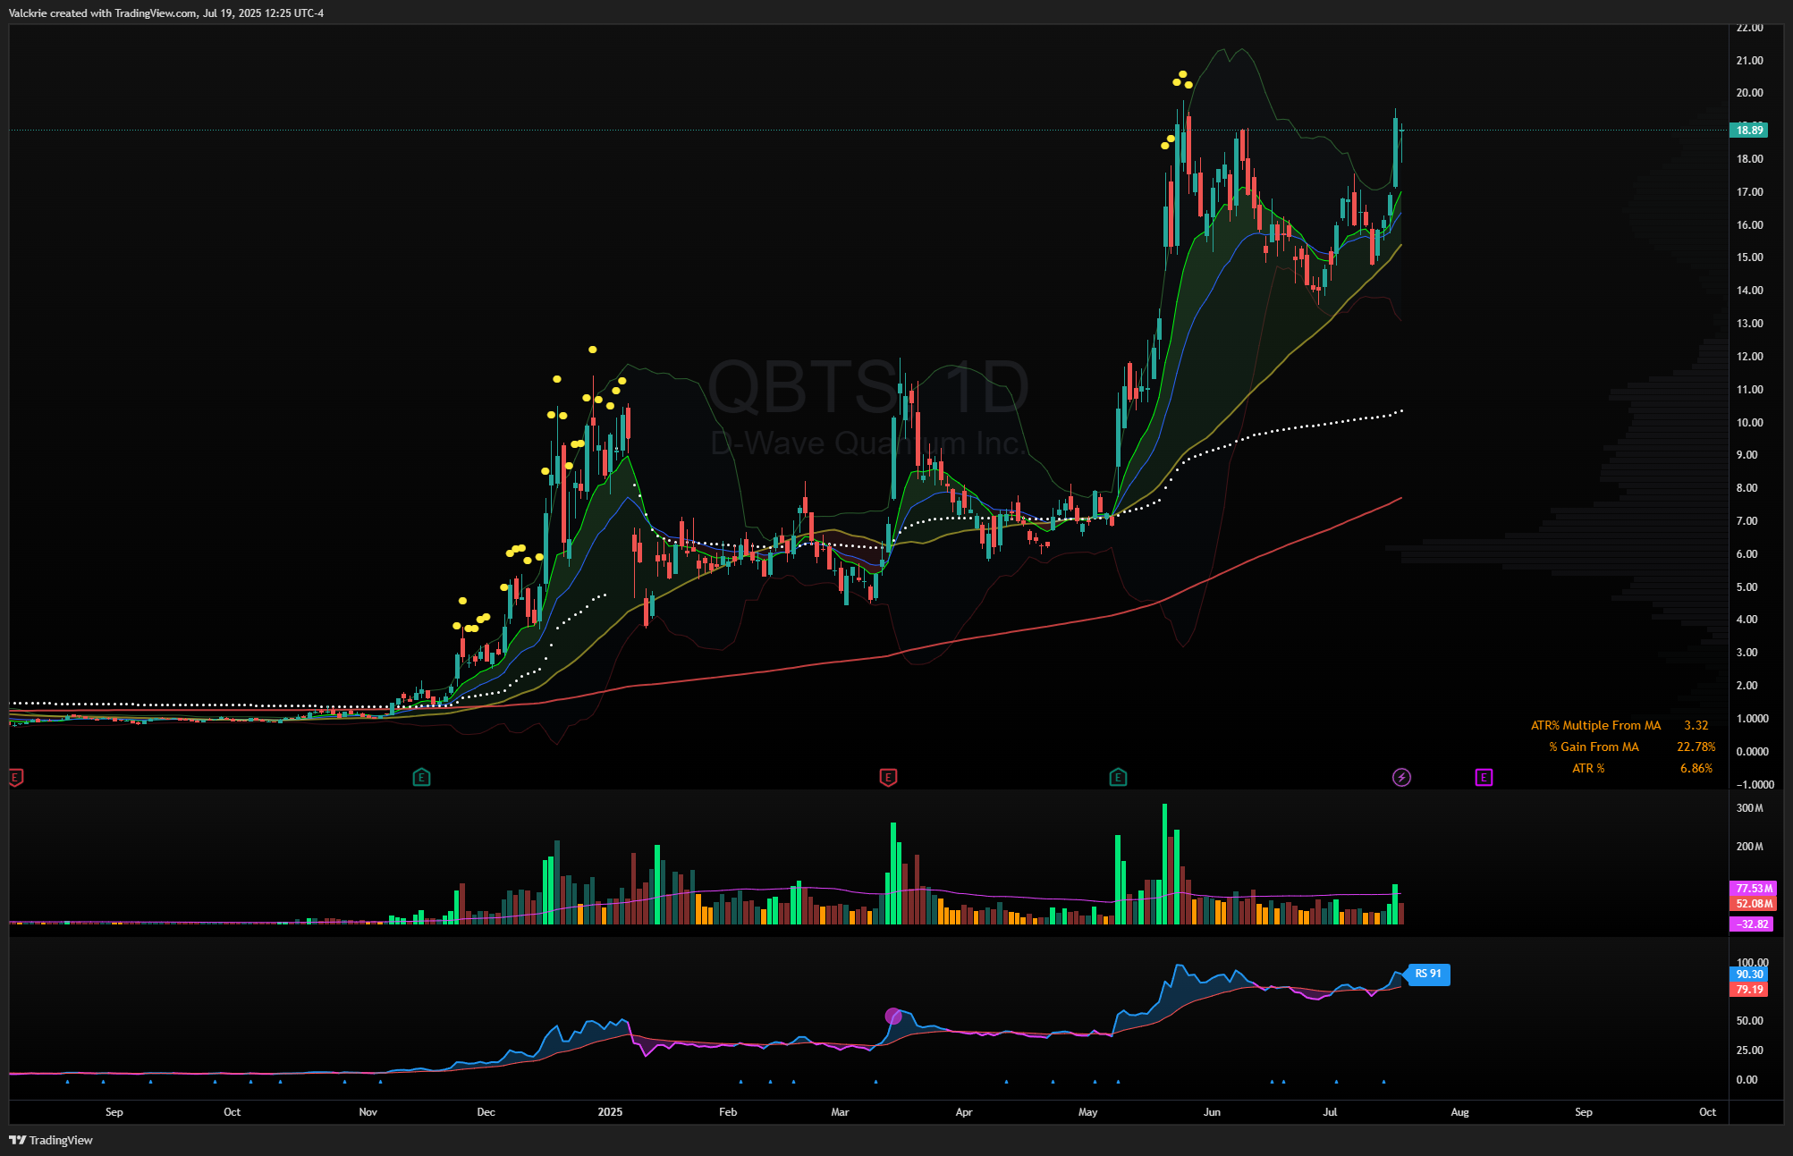Click the pink -32.82 axis label
Image resolution: width=1793 pixels, height=1156 pixels.
pos(1753,924)
